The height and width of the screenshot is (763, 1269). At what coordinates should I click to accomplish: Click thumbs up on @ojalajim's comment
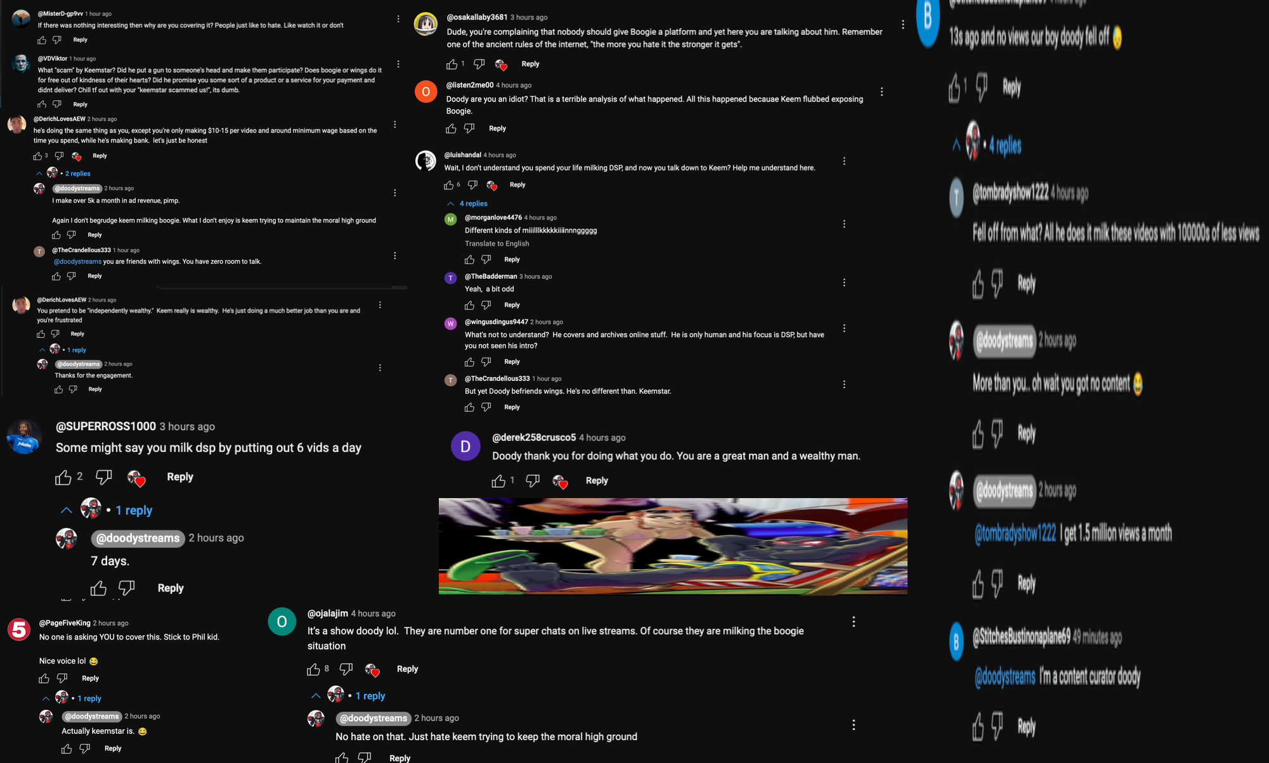[x=313, y=669]
